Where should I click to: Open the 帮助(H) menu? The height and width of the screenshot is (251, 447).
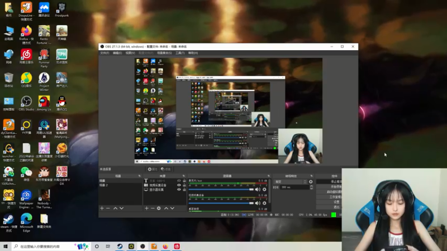pos(193,53)
